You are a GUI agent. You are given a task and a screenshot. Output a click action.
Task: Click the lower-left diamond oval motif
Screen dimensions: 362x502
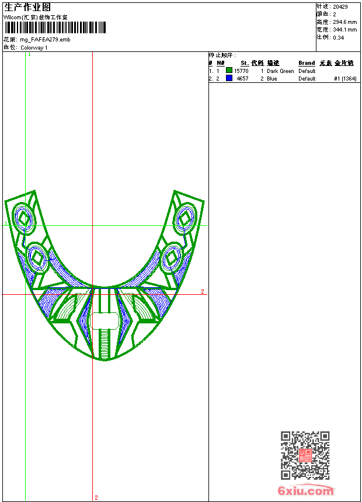pyautogui.click(x=37, y=257)
